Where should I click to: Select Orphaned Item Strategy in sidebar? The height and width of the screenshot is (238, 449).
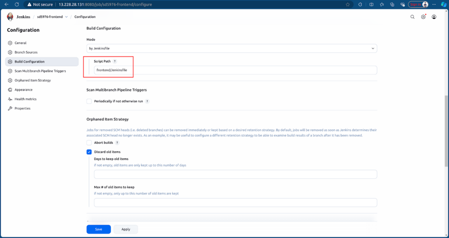(x=32, y=80)
